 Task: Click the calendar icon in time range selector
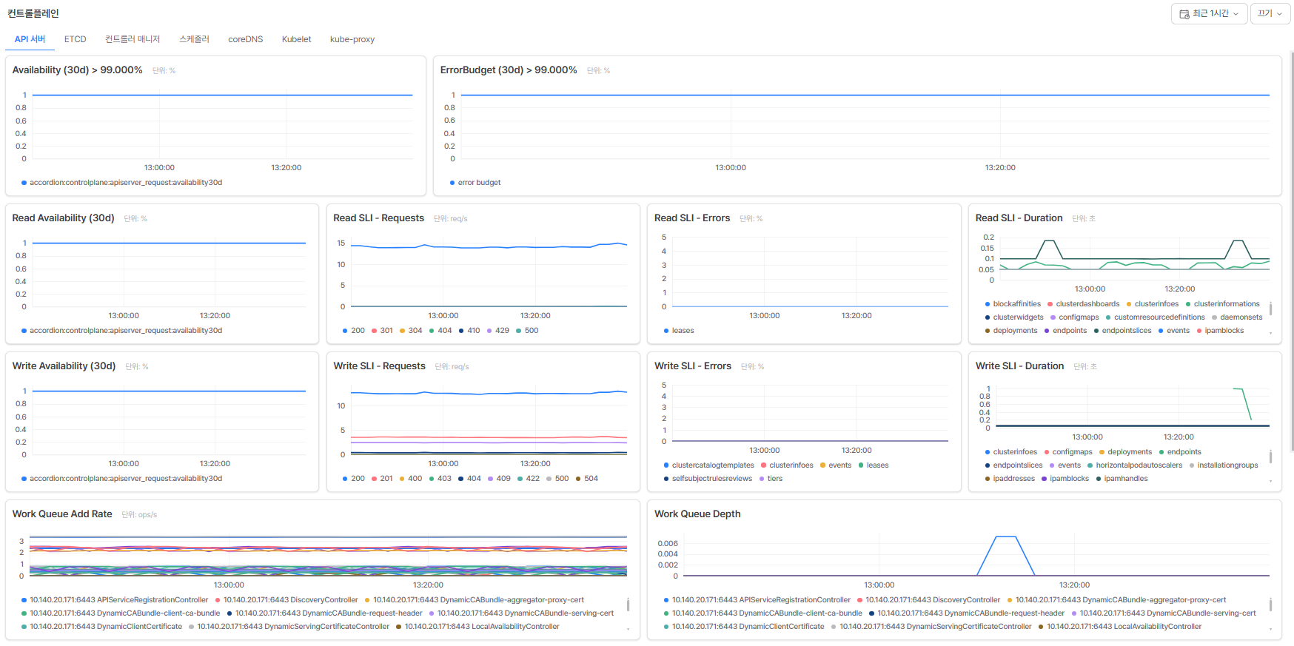pyautogui.click(x=1184, y=14)
